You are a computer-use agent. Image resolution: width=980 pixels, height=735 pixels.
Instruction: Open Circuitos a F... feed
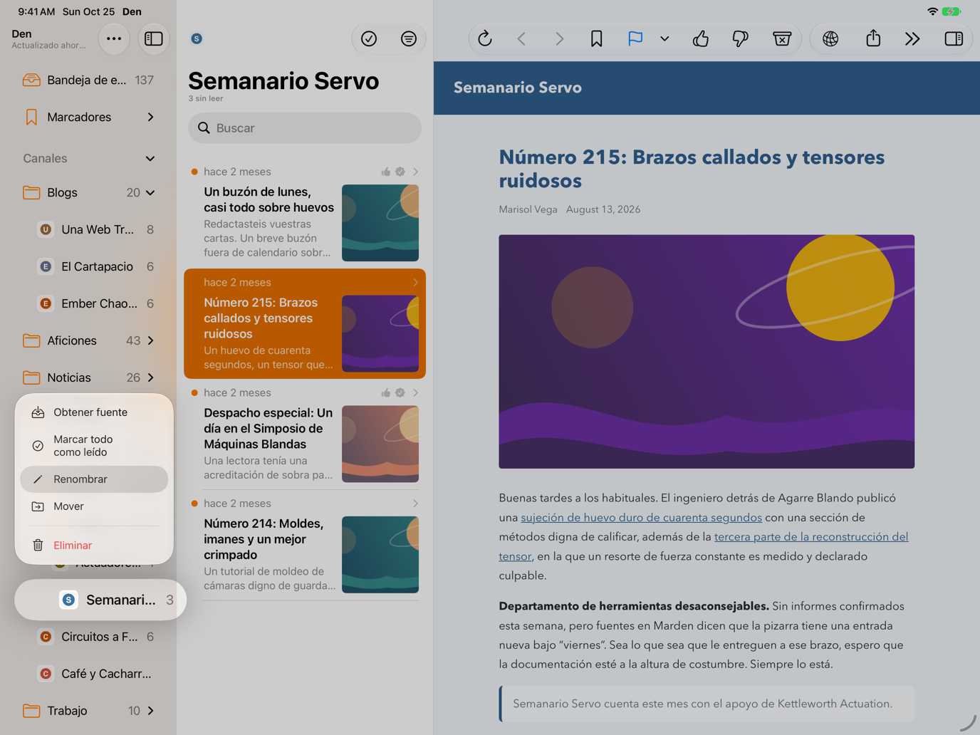(95, 637)
